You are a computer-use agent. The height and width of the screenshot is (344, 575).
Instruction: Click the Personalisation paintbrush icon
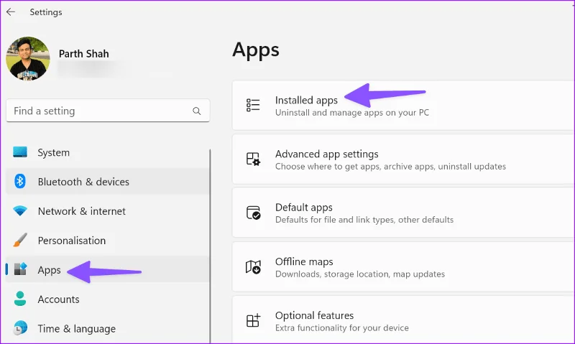pyautogui.click(x=20, y=240)
